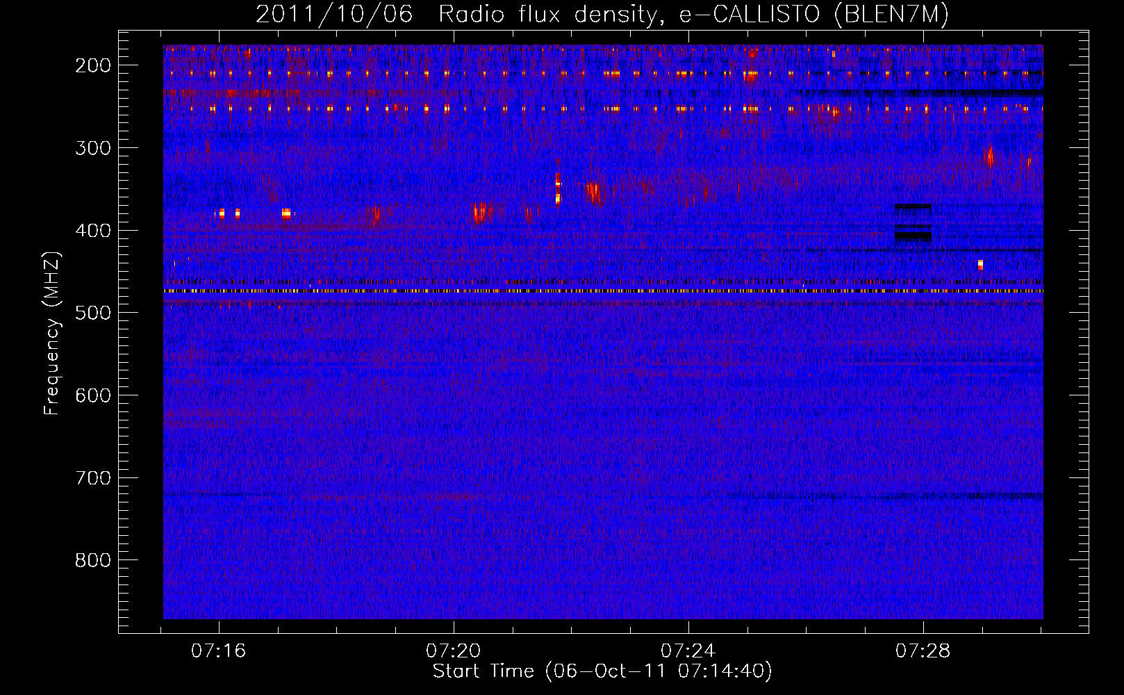Click the 200 frequency tick label
The width and height of the screenshot is (1124, 695).
point(92,65)
